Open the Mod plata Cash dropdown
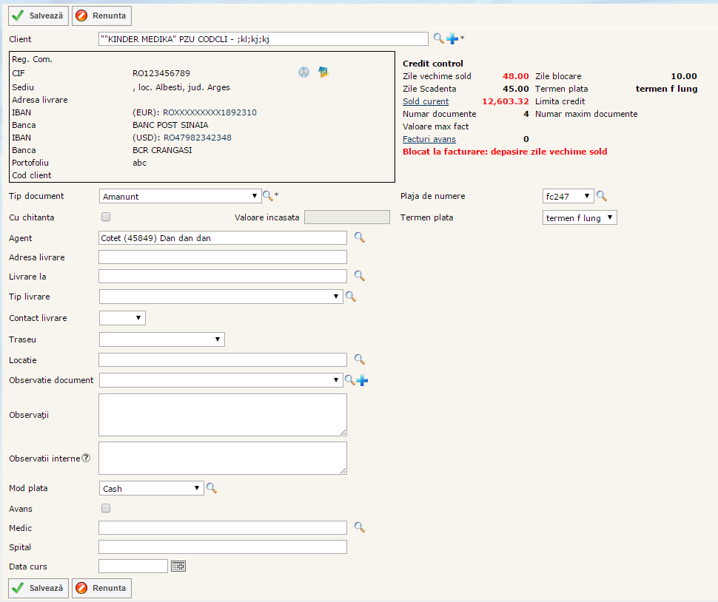This screenshot has height=602, width=718. (151, 488)
